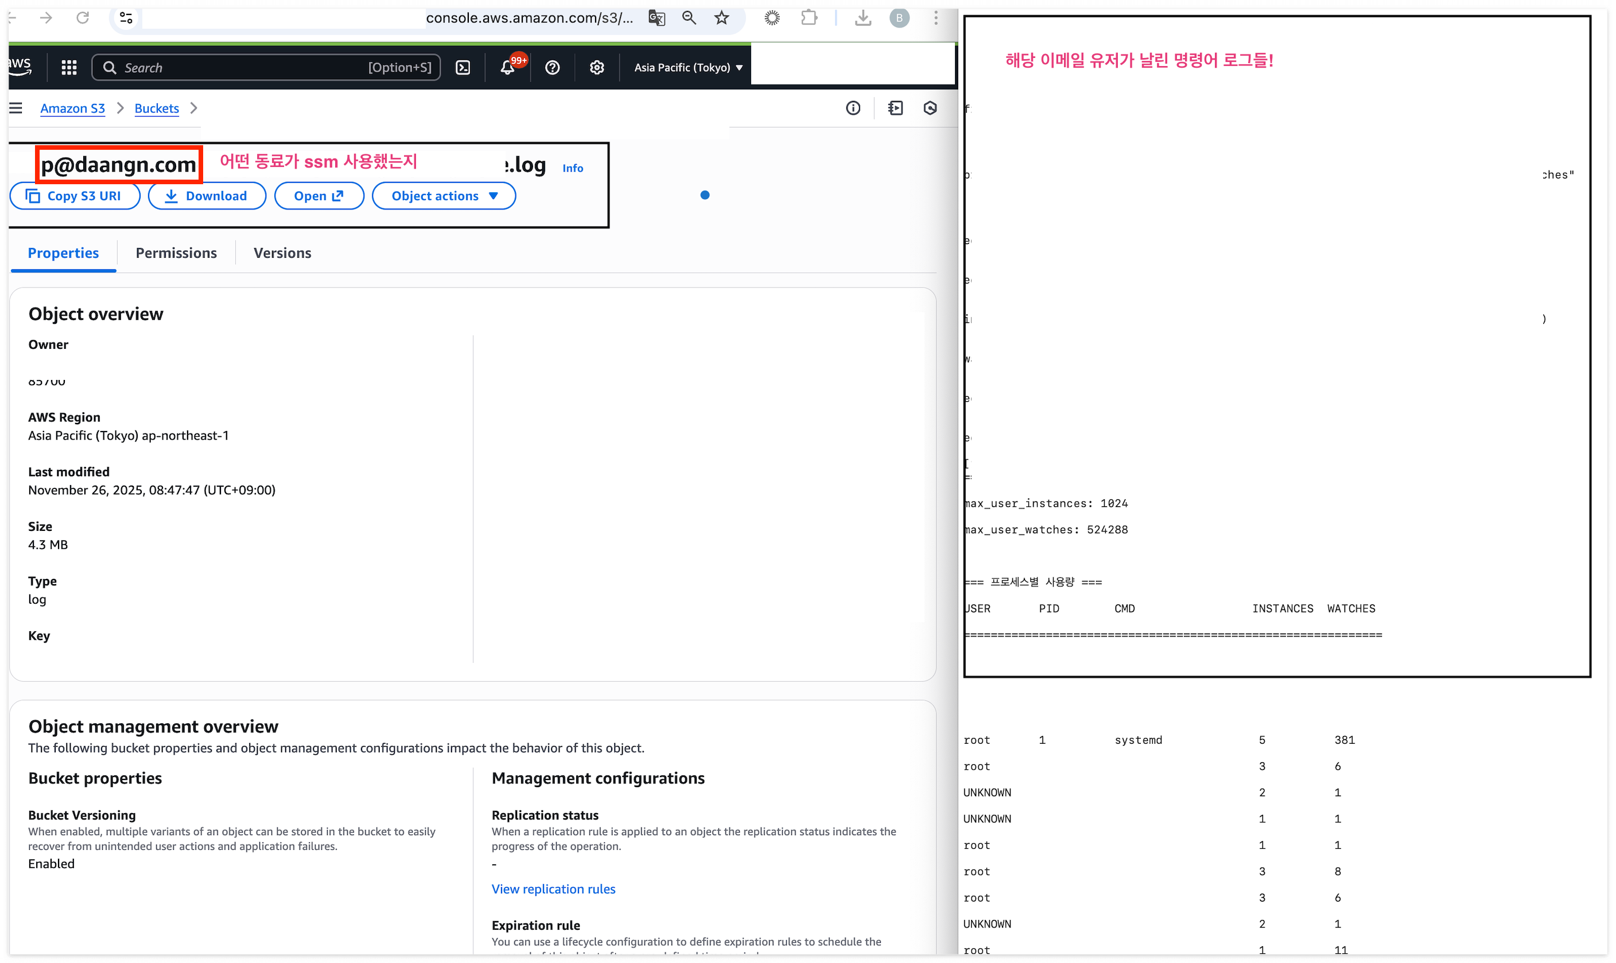1616x963 pixels.
Task: Switch to the Permissions tab
Action: click(176, 253)
